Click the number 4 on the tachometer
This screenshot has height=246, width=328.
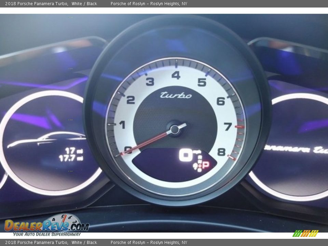click(x=176, y=75)
